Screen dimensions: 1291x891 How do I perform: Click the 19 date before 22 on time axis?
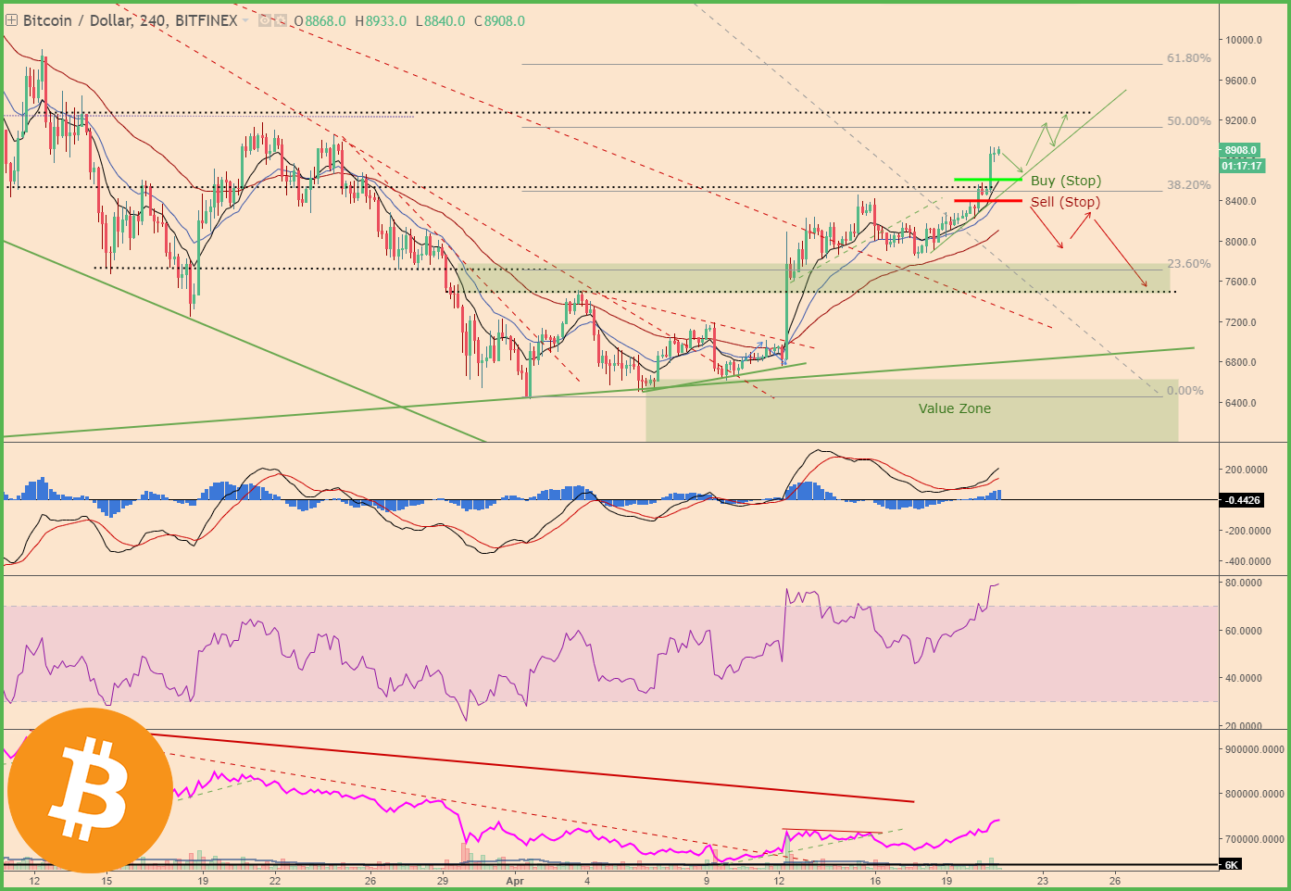[203, 881]
